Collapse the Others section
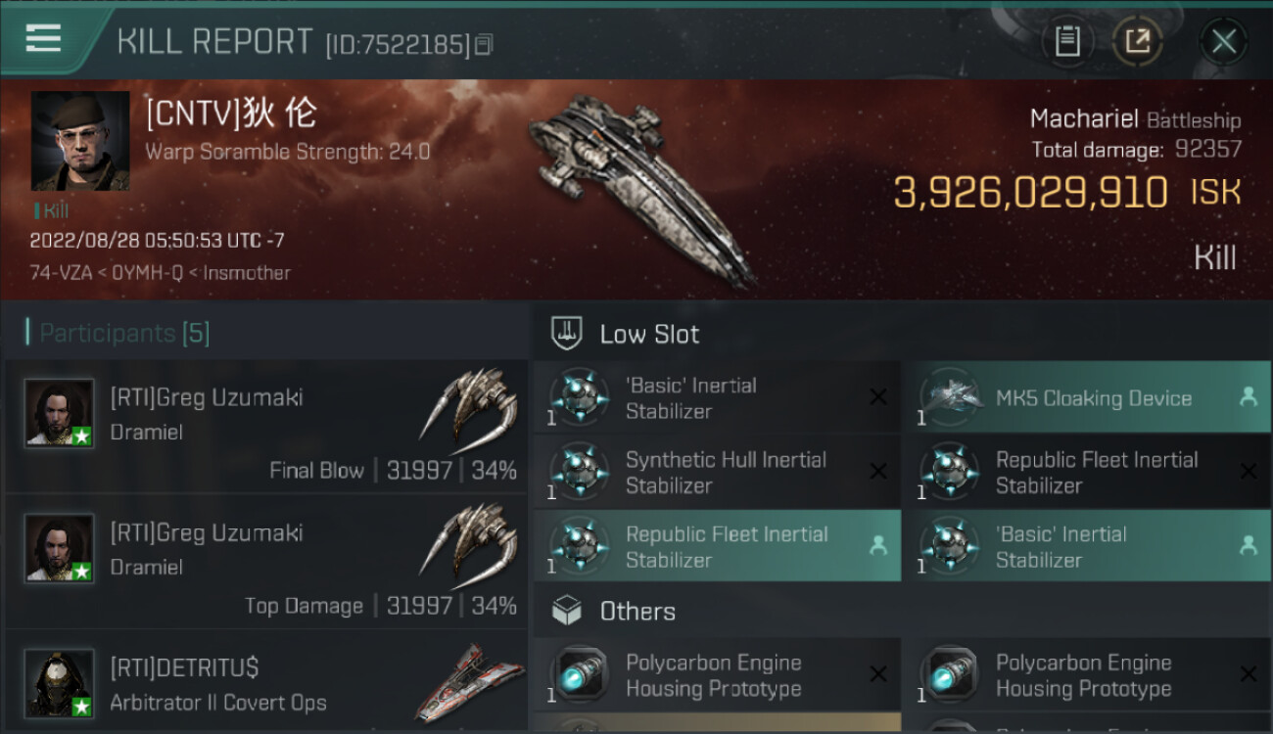Screen dimensions: 1273x734 (568, 612)
